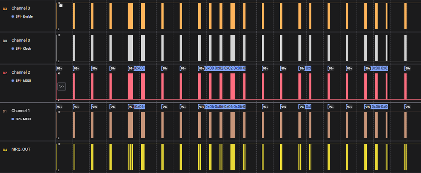The image size is (421, 173).
Task: Click the blue square beside SPI - MISO
Action: click(13, 119)
